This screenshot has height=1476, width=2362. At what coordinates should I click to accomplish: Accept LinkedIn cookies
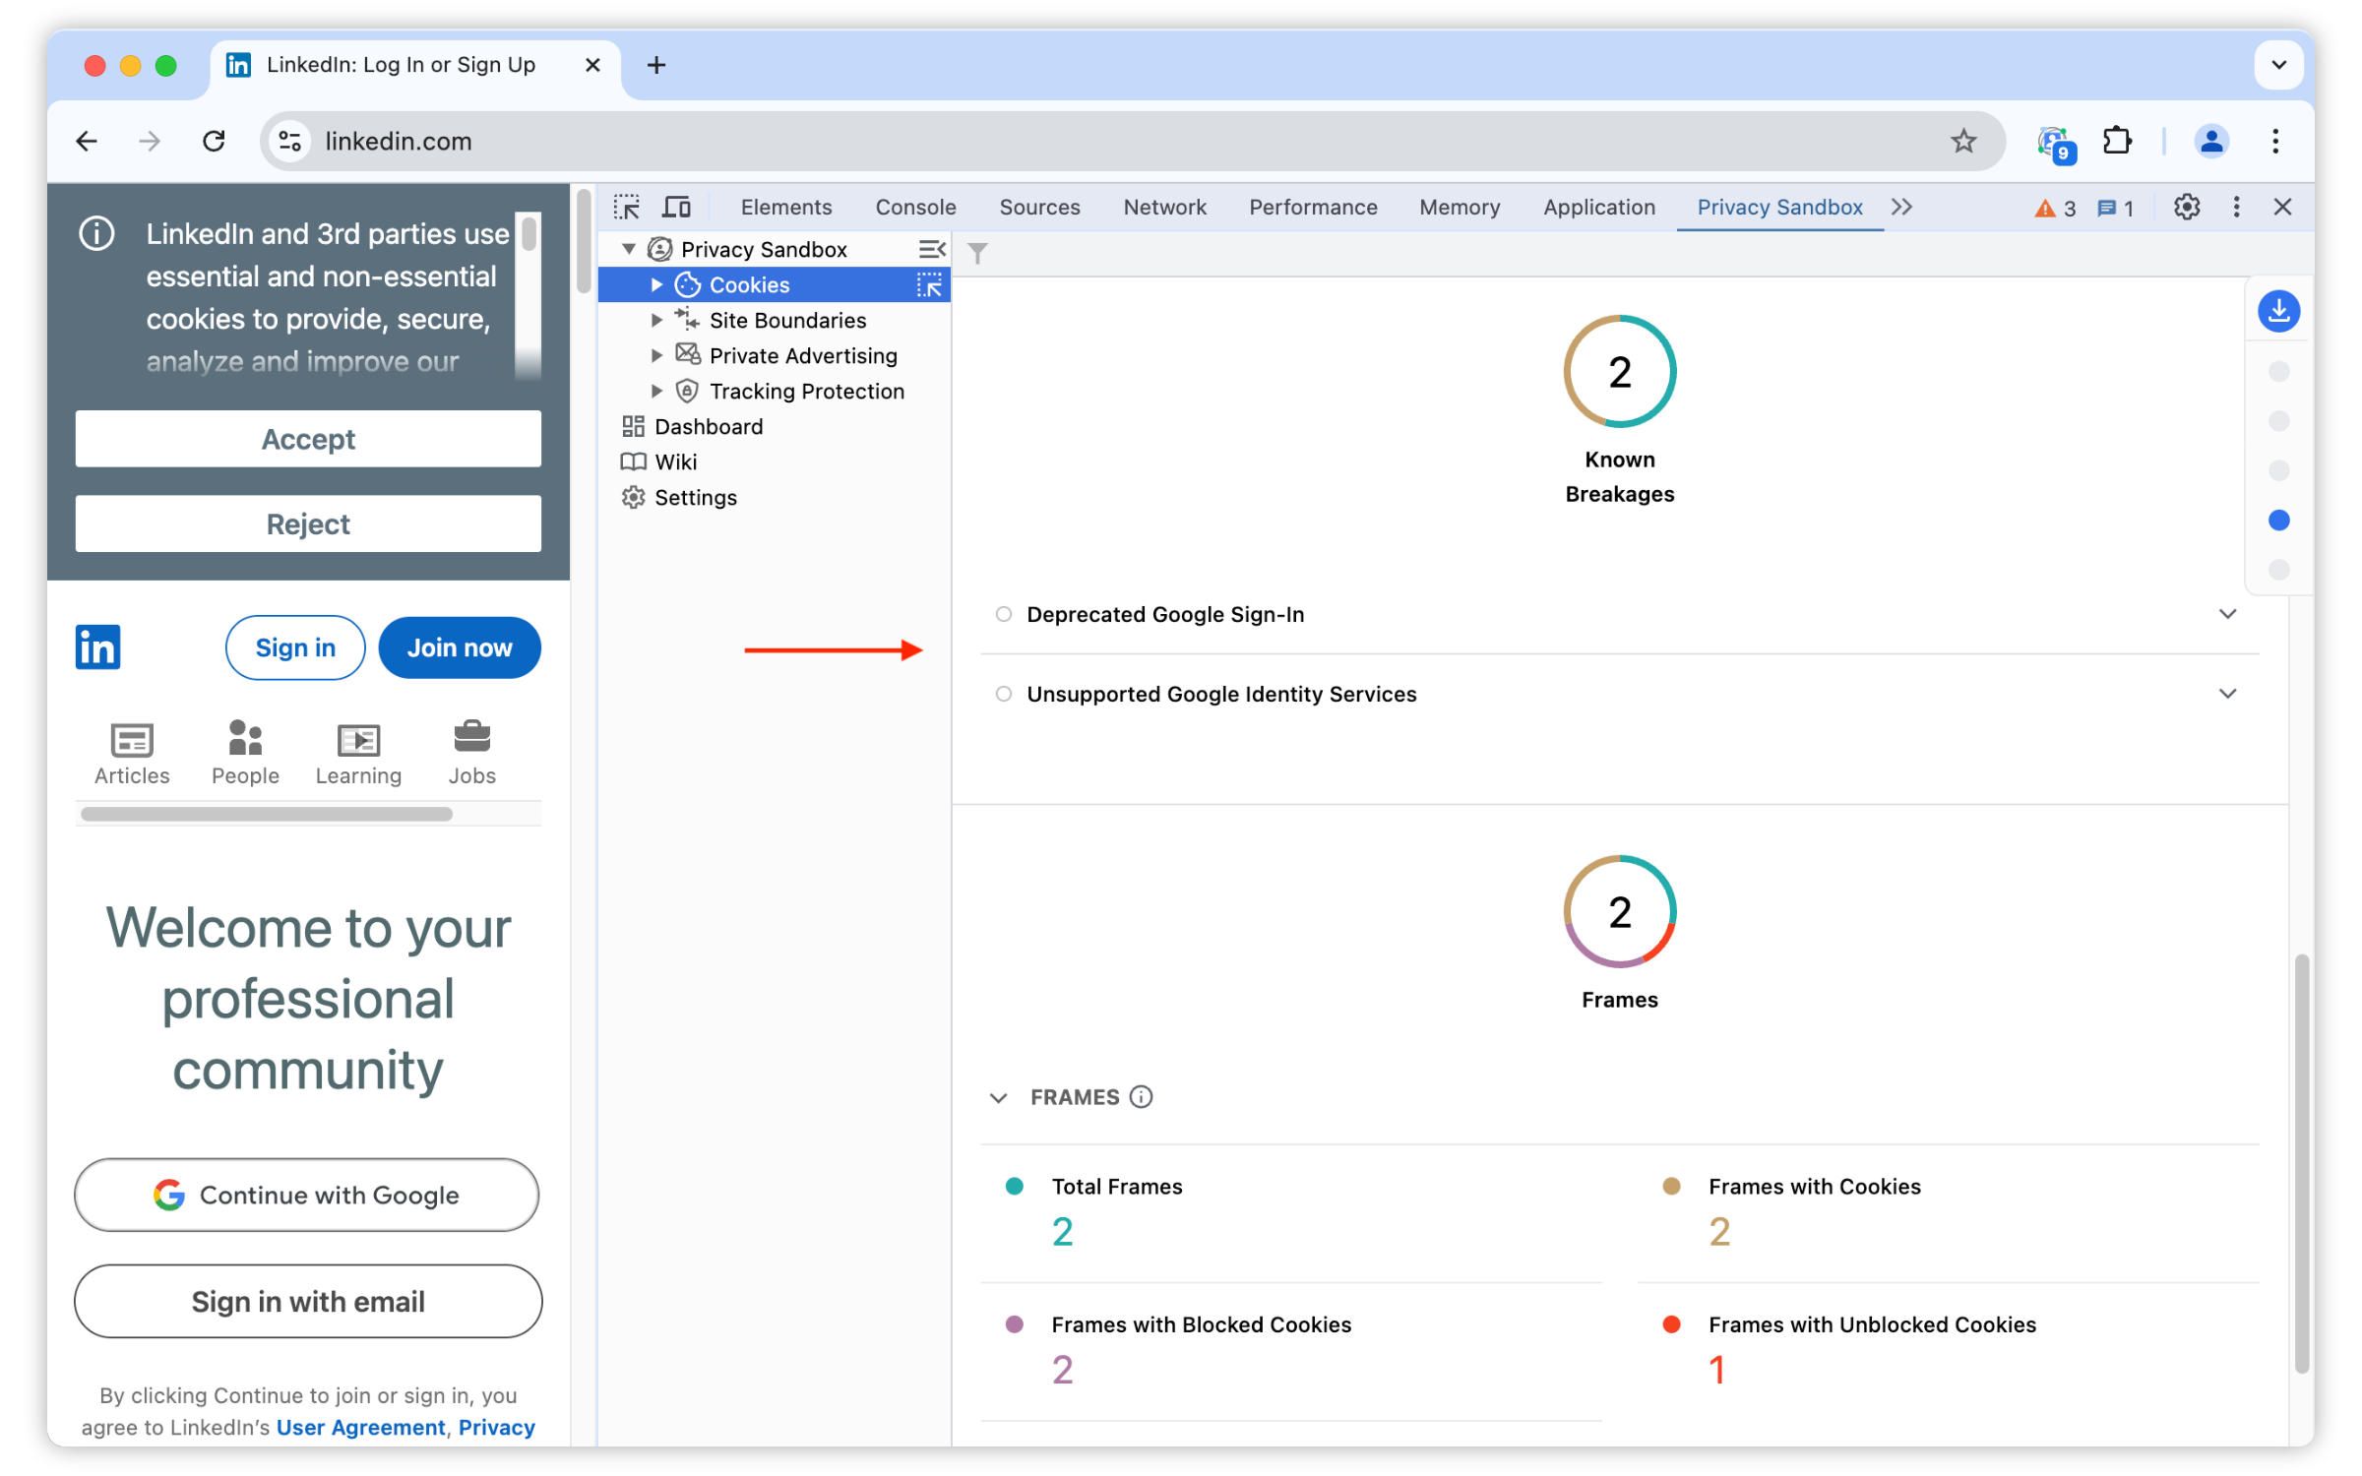tap(308, 439)
